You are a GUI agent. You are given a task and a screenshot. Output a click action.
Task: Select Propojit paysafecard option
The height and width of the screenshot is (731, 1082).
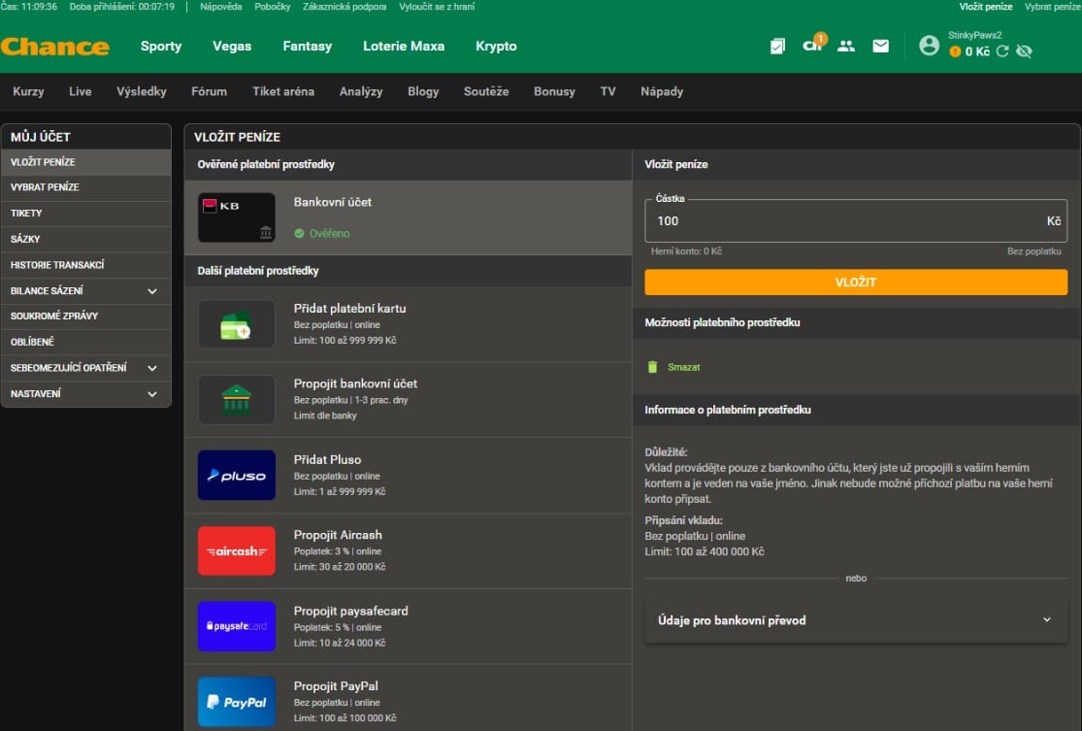tap(408, 626)
